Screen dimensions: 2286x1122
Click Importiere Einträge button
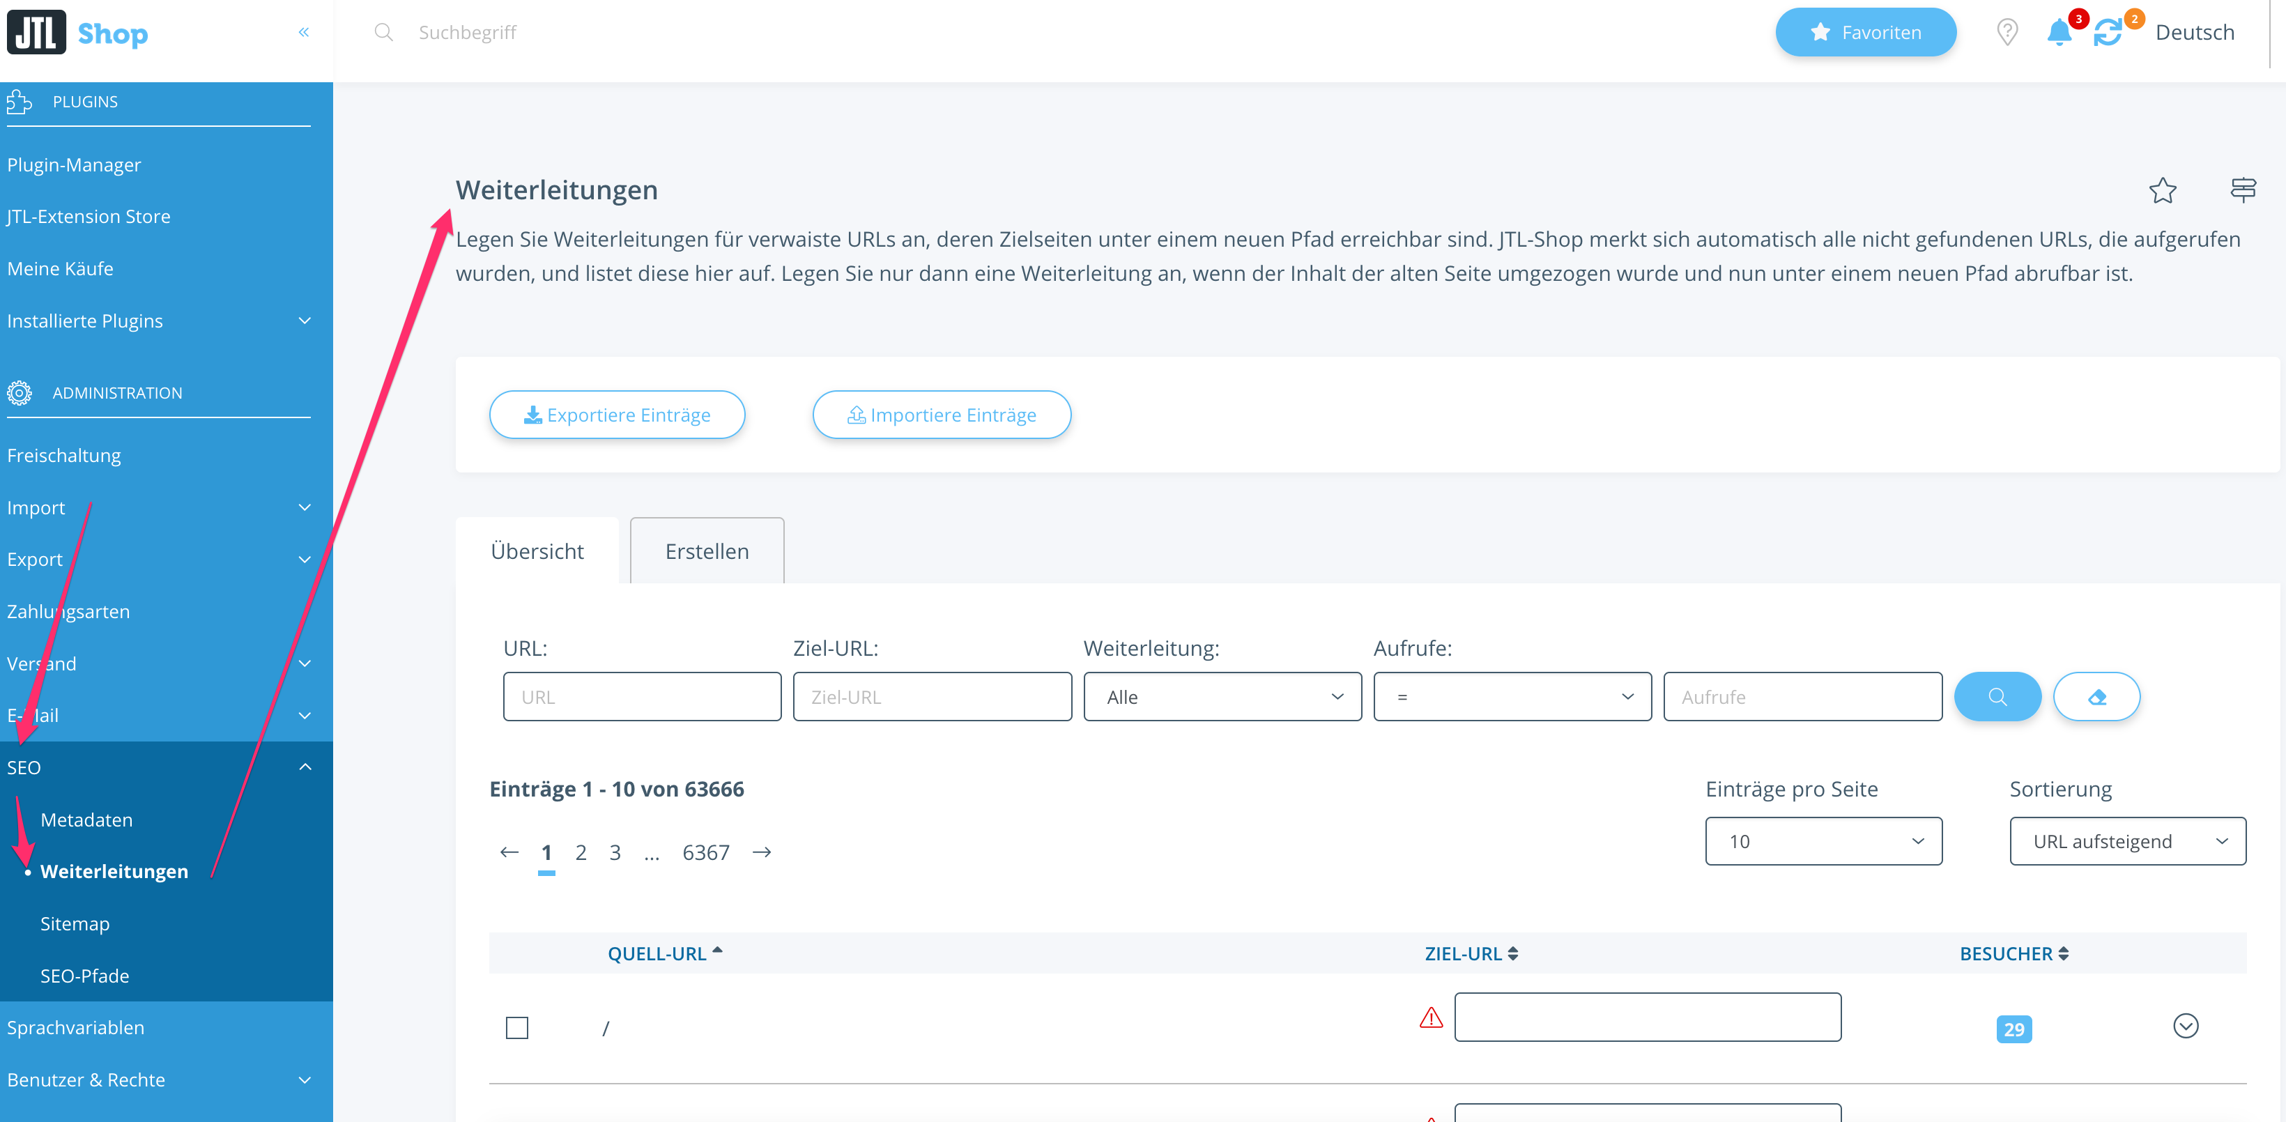click(942, 415)
